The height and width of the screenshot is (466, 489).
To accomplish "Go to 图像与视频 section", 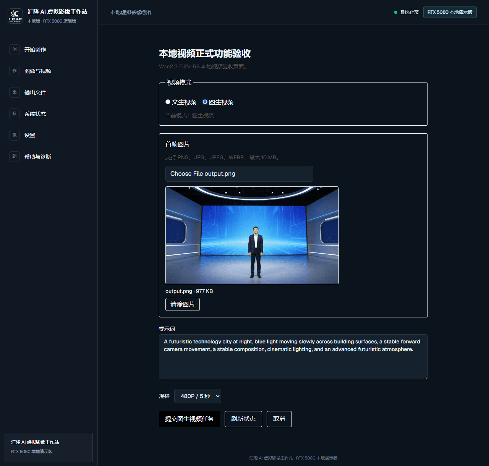I will [x=49, y=71].
